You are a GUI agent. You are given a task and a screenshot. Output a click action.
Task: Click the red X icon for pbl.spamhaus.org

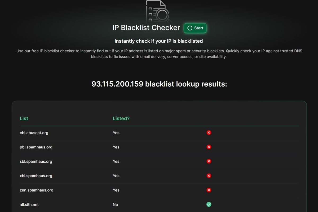(x=209, y=147)
